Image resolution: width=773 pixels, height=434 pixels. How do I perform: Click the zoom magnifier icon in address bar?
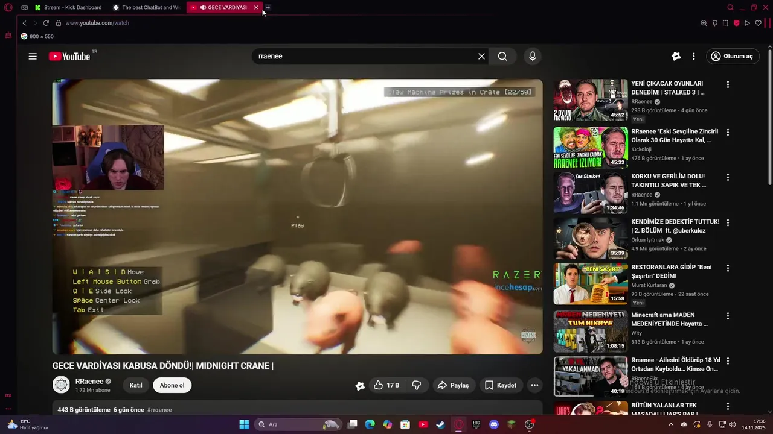click(704, 23)
